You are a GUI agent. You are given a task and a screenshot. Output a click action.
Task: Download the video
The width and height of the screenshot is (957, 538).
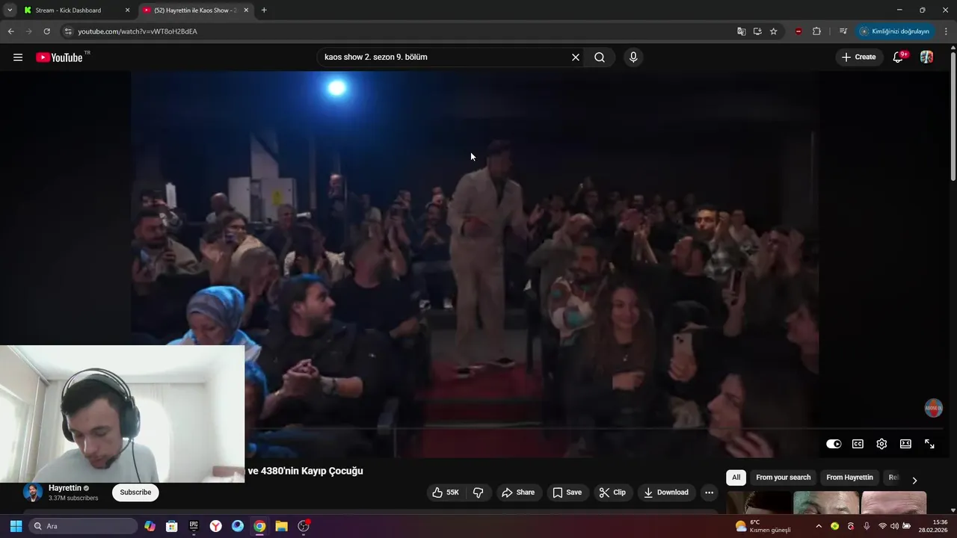pos(665,492)
